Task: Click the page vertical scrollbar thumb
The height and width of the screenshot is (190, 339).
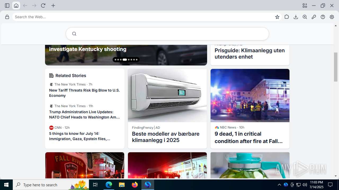Action: 336,67
